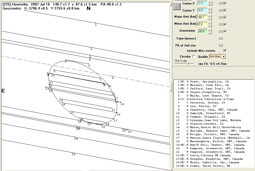This screenshot has height=171, width=255.
Task: Focus the Orientation input field
Action: [203, 31]
